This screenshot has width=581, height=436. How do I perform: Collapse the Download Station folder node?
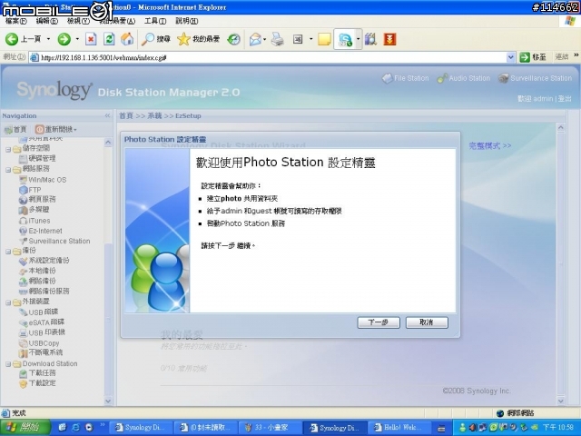(x=8, y=364)
